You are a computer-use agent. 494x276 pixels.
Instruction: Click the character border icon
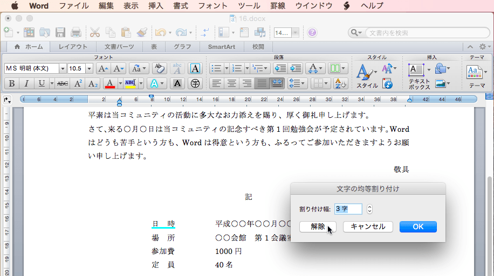195,68
